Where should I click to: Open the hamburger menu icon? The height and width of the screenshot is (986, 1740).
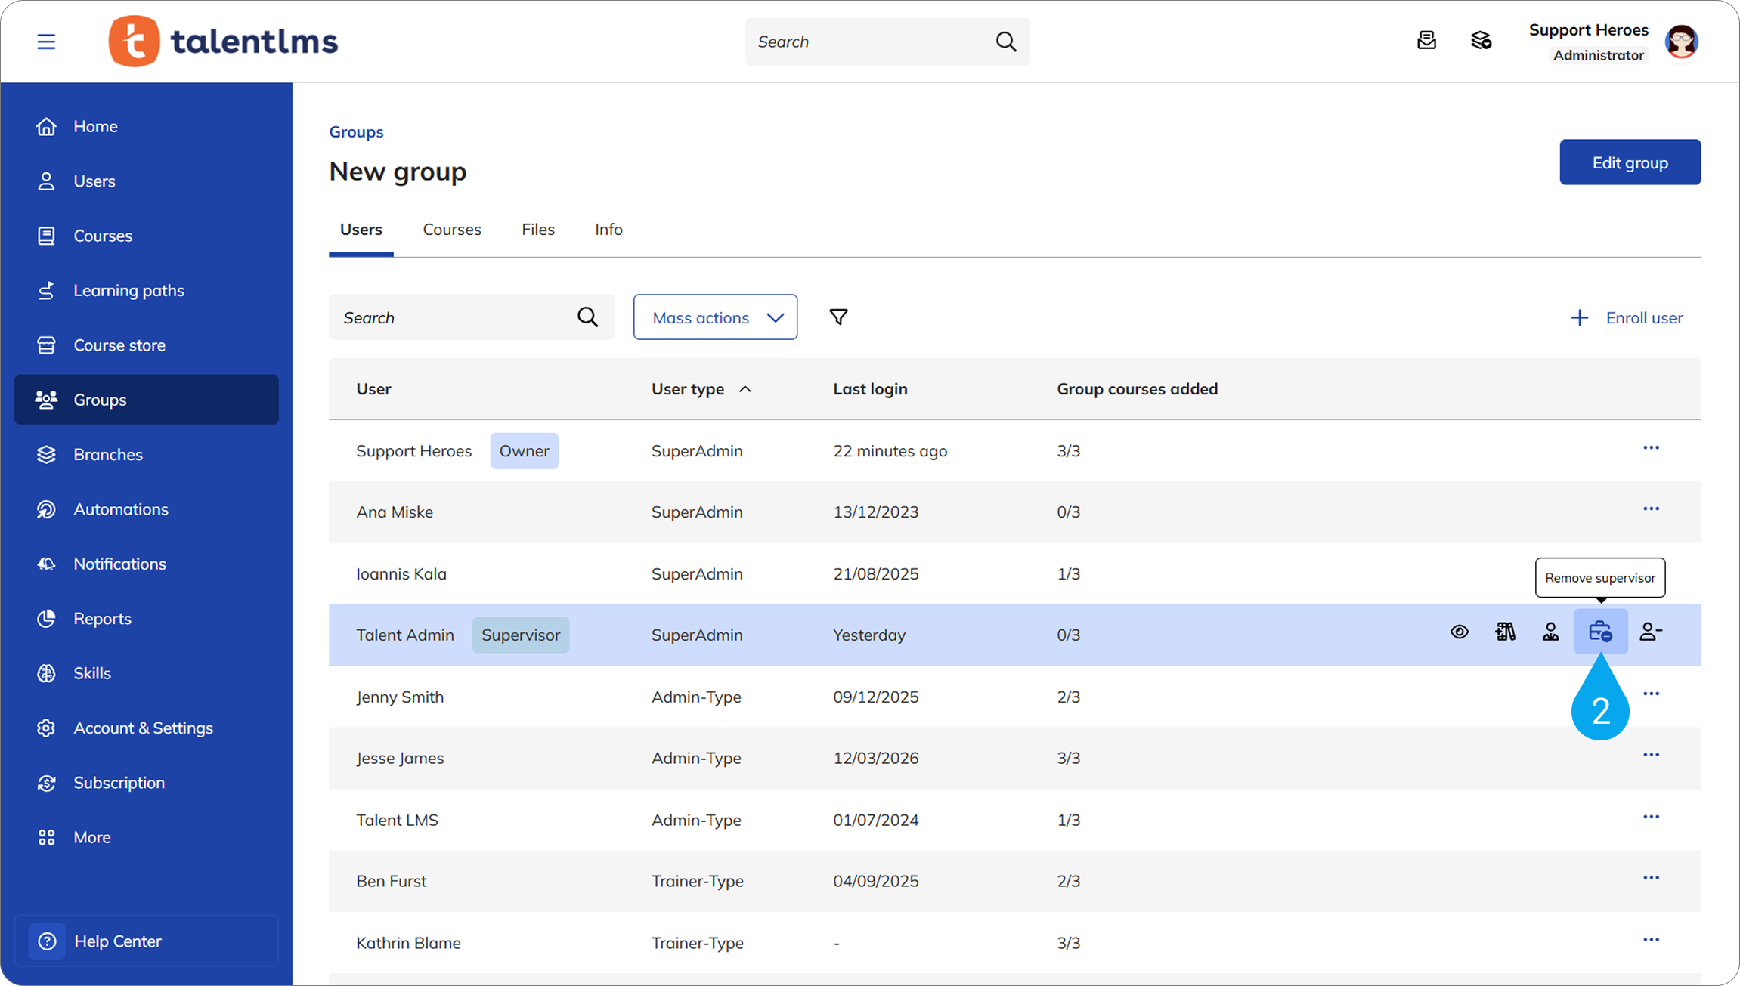point(46,42)
